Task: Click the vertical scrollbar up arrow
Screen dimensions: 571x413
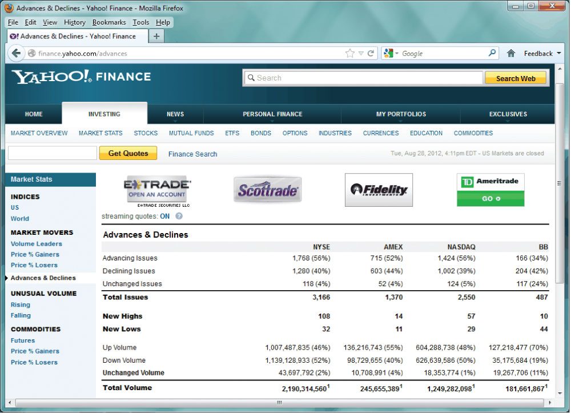Action: pos(560,69)
